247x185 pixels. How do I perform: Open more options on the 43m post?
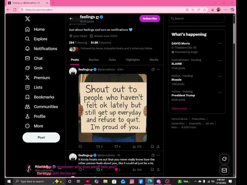coord(158,69)
